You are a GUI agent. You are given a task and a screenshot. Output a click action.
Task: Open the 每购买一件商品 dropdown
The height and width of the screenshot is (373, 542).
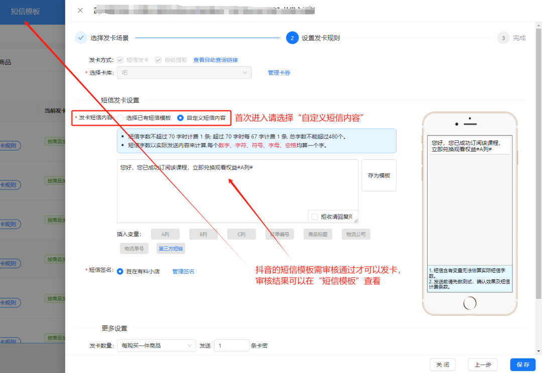coord(156,345)
